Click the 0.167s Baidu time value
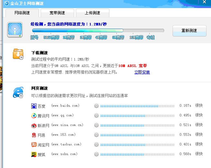The height and width of the screenshot is (168, 211). pos(185,105)
